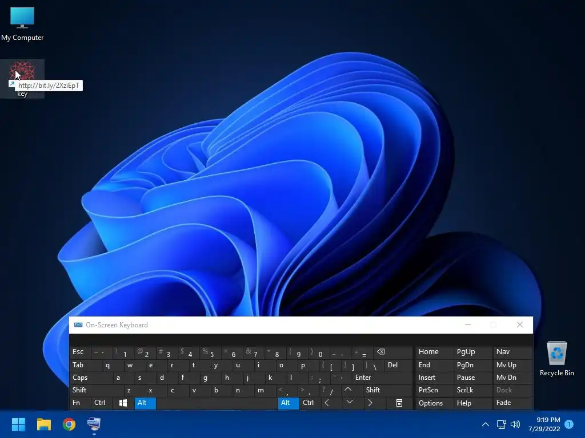The image size is (585, 438).
Task: Tap the Nav key
Action: [512, 352]
